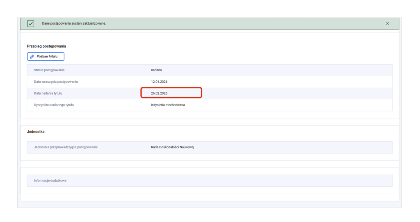Select the 'inżynieria mechaniczna' discipline value

(168, 105)
